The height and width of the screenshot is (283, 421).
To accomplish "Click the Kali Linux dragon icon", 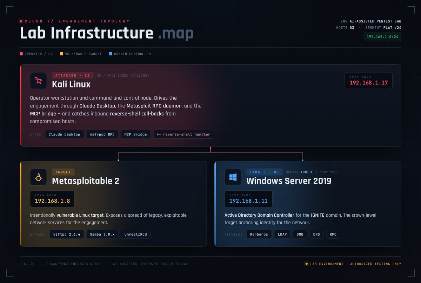I will pos(39,81).
